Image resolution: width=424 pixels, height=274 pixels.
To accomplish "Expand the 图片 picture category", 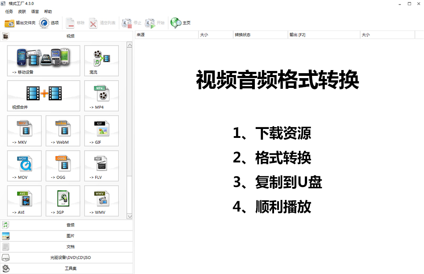I will tap(67, 236).
